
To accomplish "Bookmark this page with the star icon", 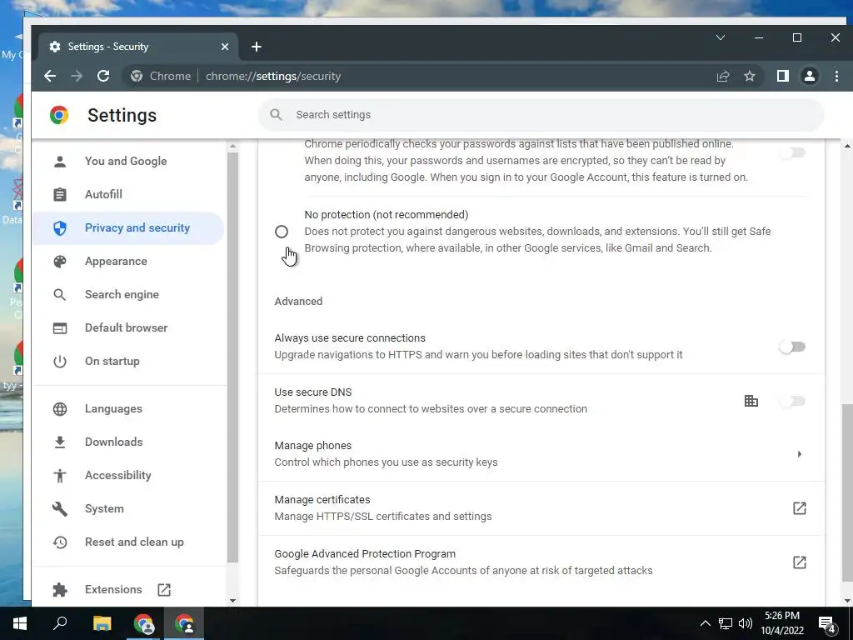I will pyautogui.click(x=750, y=76).
